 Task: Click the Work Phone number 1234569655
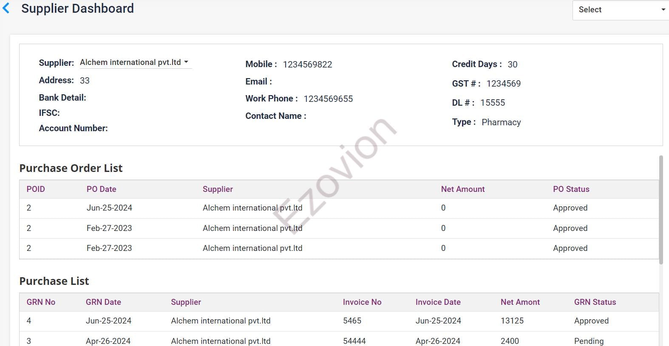click(x=328, y=99)
